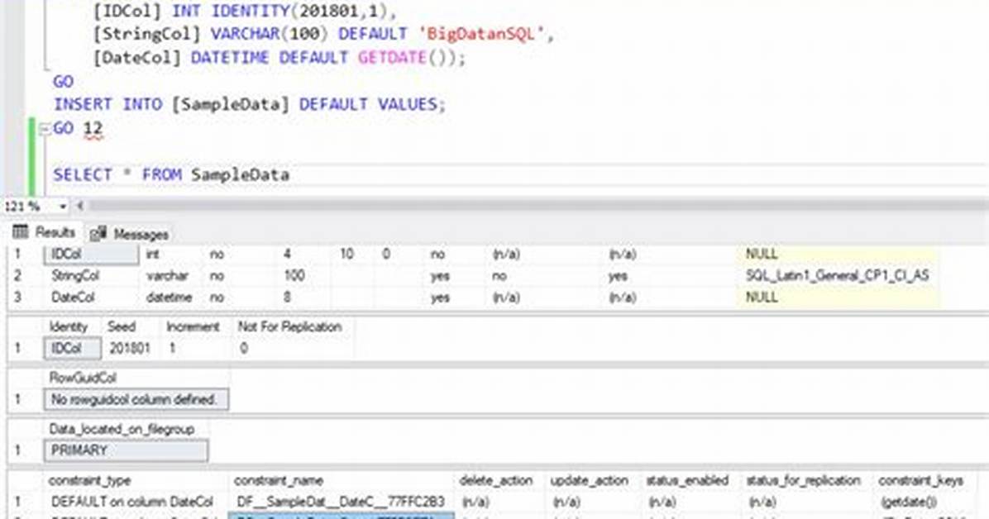
Task: Click the RowGuidCol column header
Action: pos(83,378)
